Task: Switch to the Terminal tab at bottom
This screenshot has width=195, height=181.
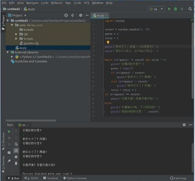Action: coord(50,178)
